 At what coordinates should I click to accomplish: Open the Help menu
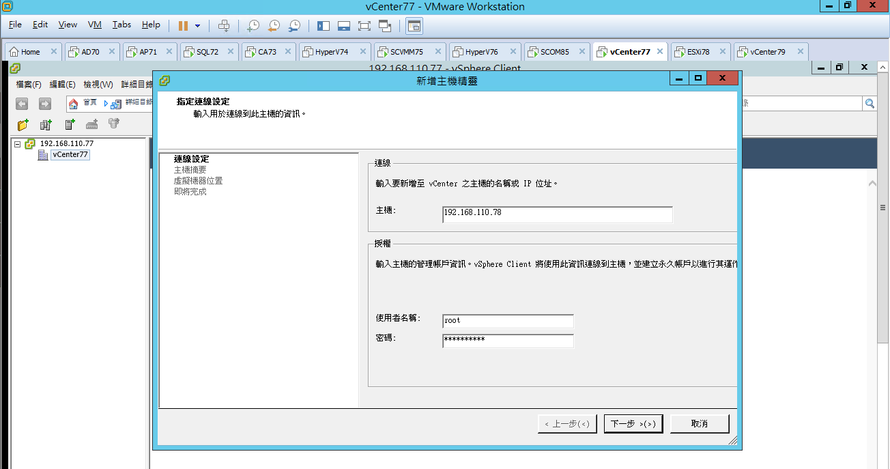[151, 25]
